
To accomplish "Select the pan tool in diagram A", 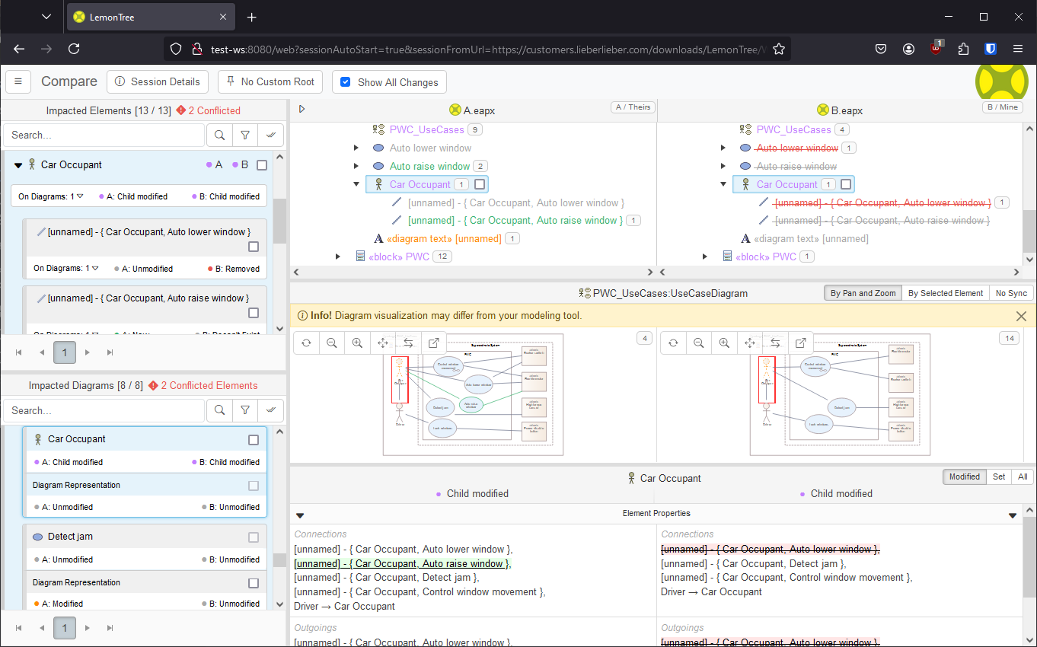I will pyautogui.click(x=383, y=343).
